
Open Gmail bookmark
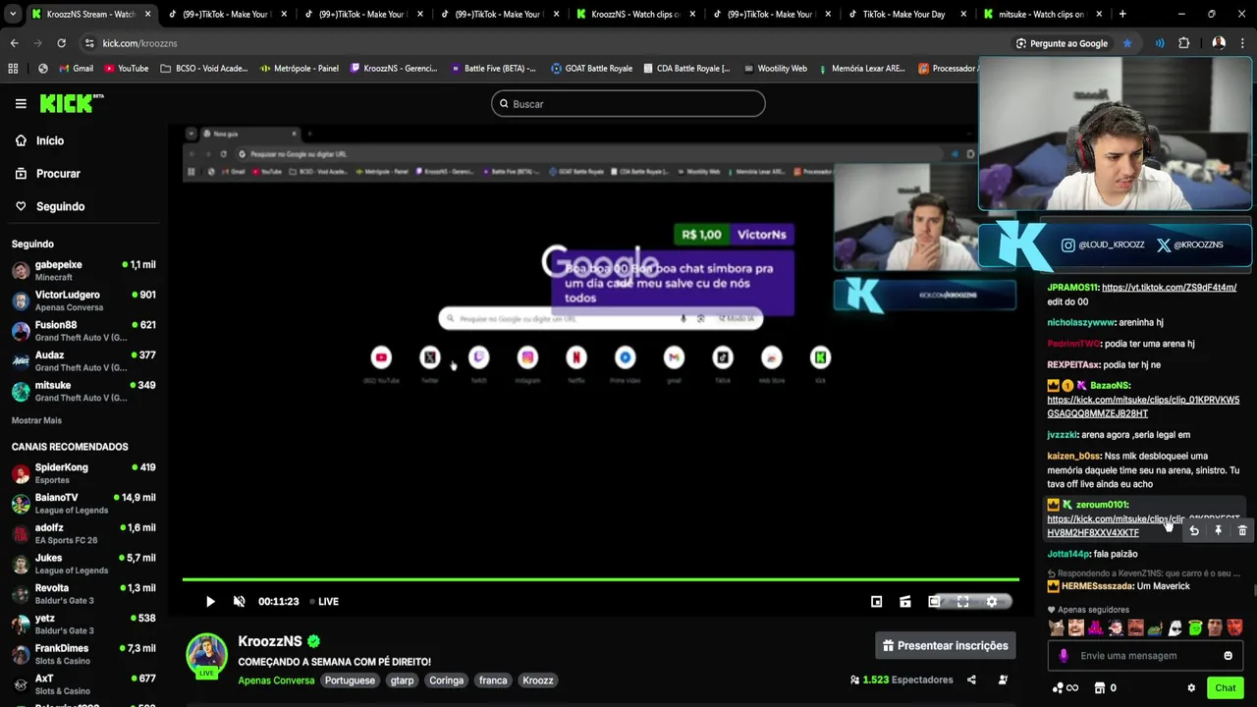[x=77, y=69]
